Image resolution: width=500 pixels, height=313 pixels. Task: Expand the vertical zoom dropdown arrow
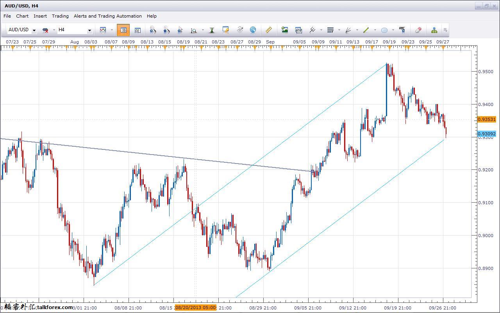click(x=203, y=30)
